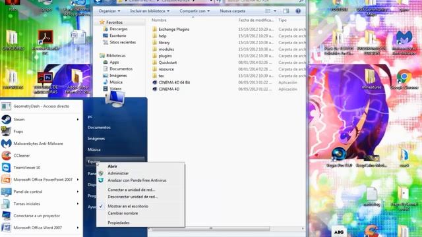This screenshot has height=237, width=422.
Task: Open Google Chrome desktop shortcut
Action: coord(404,80)
